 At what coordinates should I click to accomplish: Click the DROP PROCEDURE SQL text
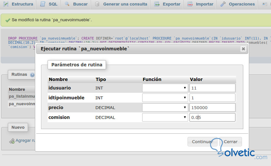click(x=23, y=38)
